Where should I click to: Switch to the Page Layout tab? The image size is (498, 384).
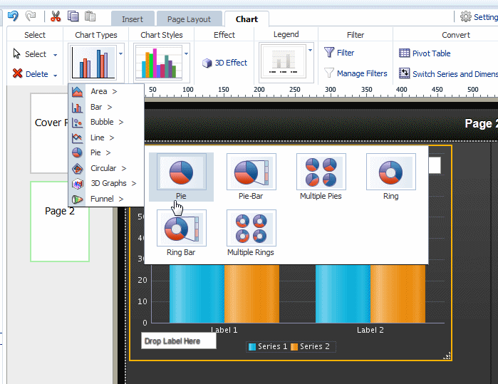coord(189,19)
